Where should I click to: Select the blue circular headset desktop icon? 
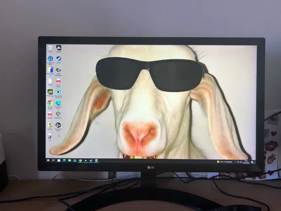(50, 60)
